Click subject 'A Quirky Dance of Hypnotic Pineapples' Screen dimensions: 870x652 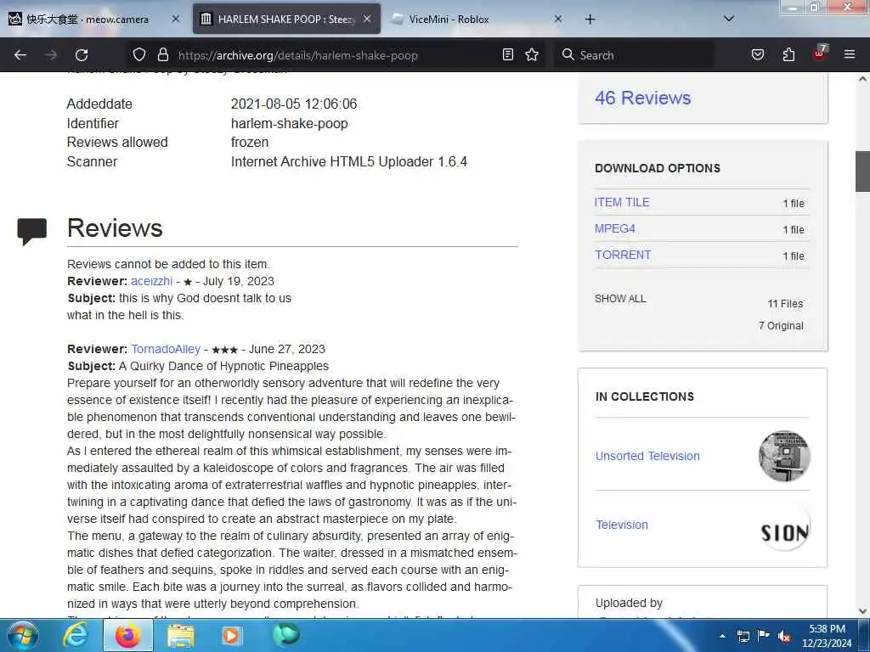(223, 367)
